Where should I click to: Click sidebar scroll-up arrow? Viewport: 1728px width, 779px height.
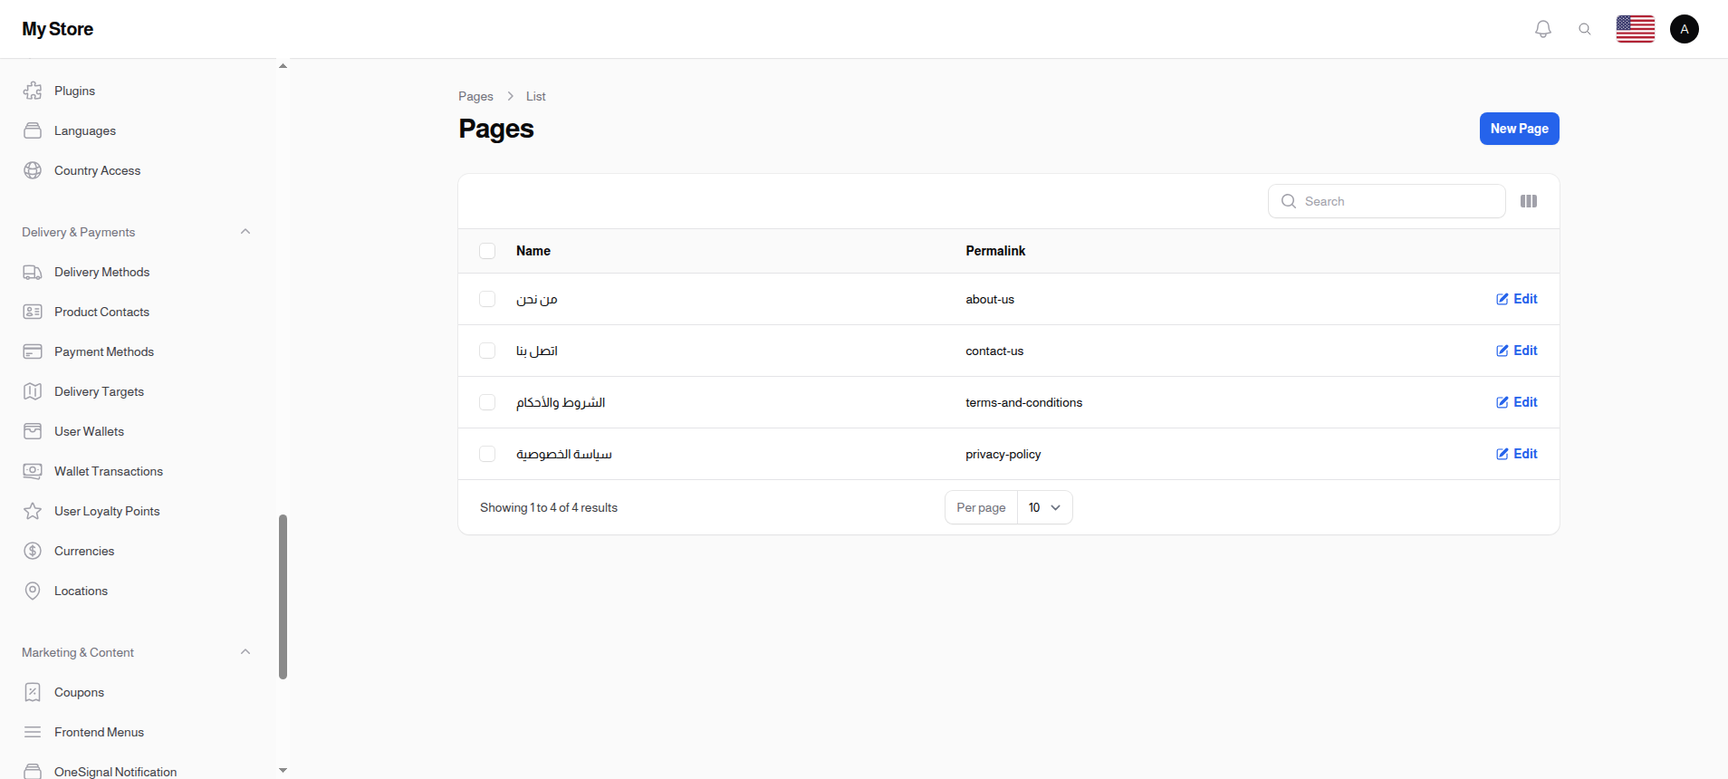tap(283, 66)
